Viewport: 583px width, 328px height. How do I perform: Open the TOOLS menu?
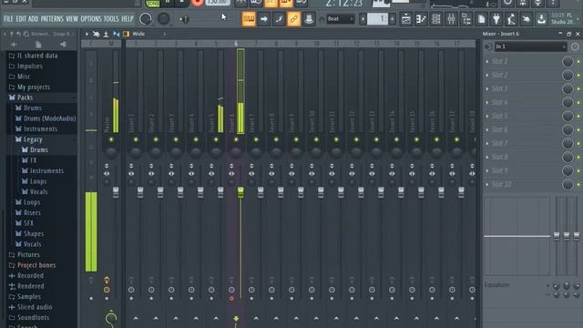[111, 19]
